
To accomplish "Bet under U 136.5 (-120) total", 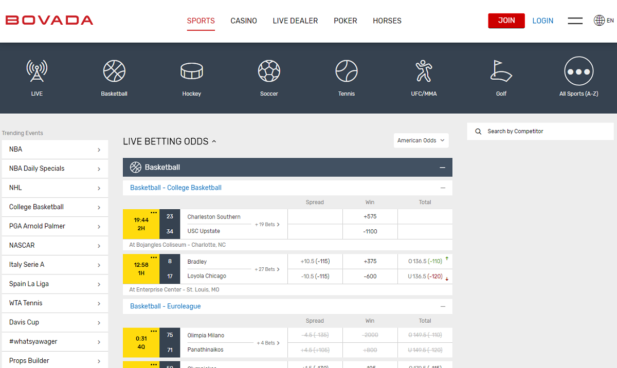I will pyautogui.click(x=425, y=277).
